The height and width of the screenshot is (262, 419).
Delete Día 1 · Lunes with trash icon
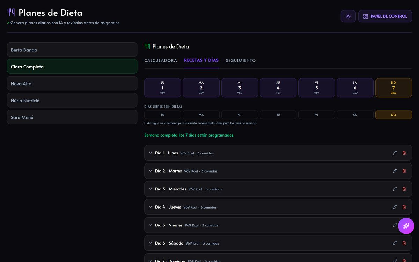404,153
